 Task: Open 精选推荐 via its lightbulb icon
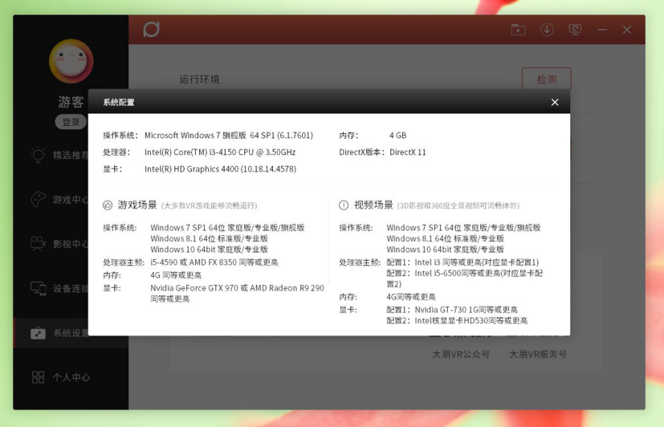(x=38, y=155)
